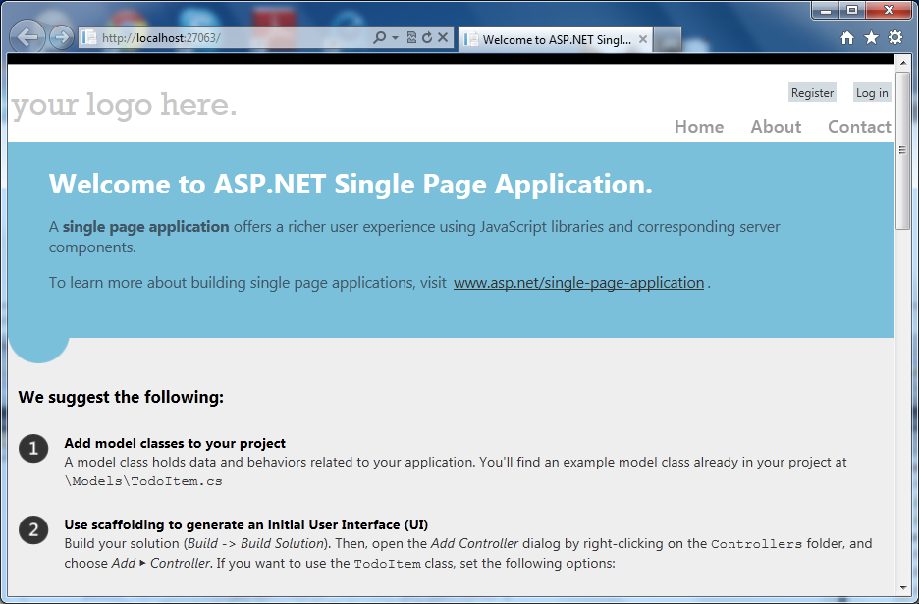Click the scrollbar down arrow
This screenshot has width=919, height=604.
(x=902, y=587)
